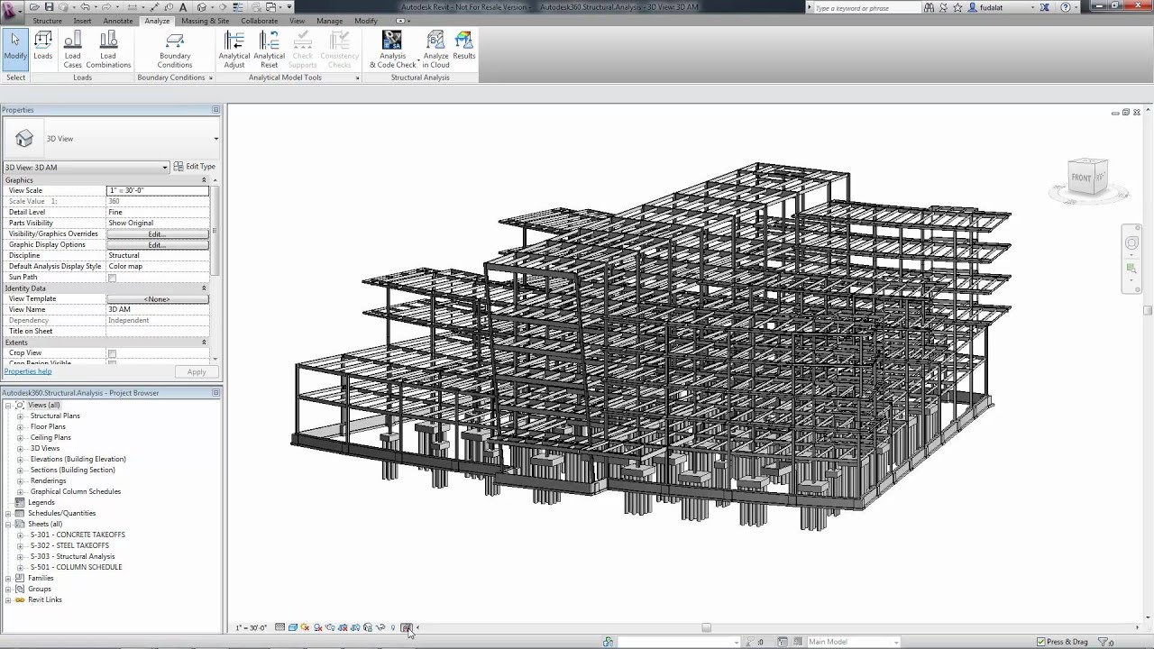Switch to the Massing & Site tab
The width and height of the screenshot is (1154, 649).
[x=205, y=21]
